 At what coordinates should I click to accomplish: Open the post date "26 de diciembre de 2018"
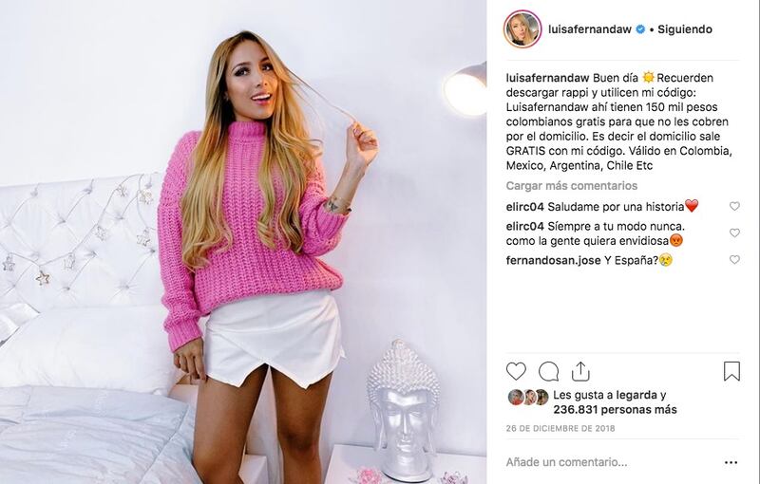pyautogui.click(x=560, y=428)
